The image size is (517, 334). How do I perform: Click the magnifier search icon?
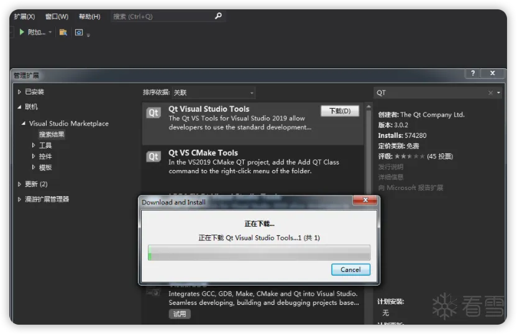[218, 16]
